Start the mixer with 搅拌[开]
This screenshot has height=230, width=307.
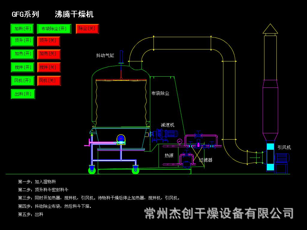(22, 67)
